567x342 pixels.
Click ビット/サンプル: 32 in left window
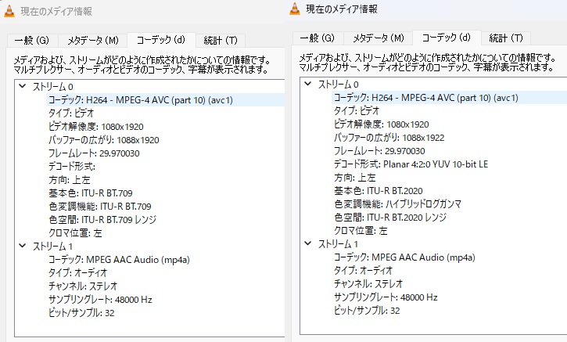81,313
